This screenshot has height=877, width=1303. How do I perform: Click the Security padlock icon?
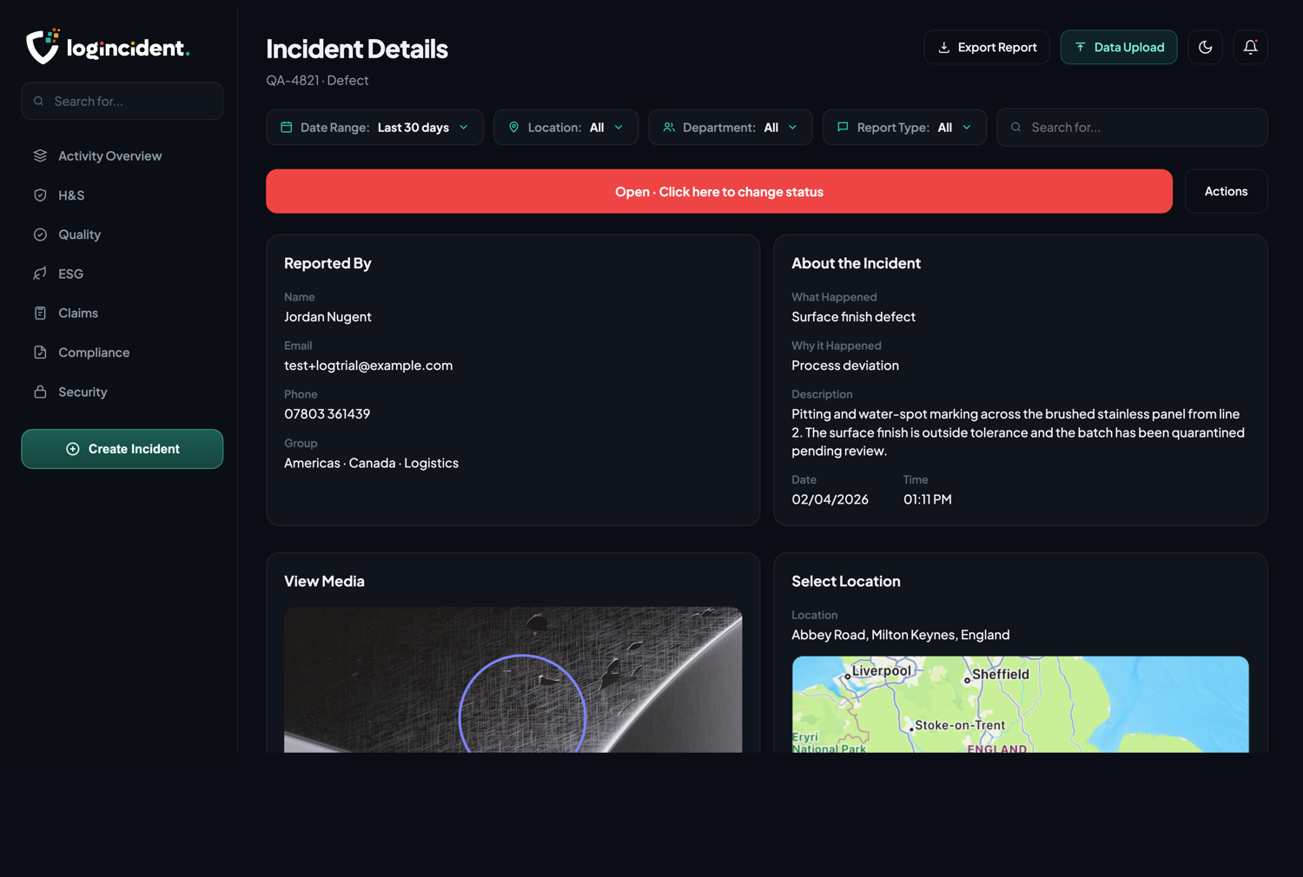[x=40, y=392]
